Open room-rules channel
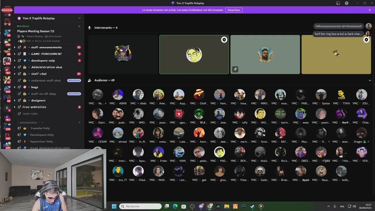The height and width of the screenshot is (211, 375). pos(49,114)
